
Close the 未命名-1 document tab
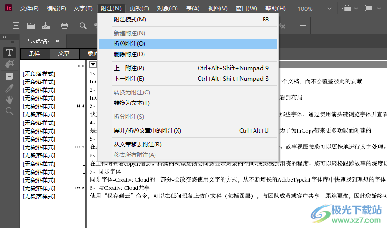57,41
